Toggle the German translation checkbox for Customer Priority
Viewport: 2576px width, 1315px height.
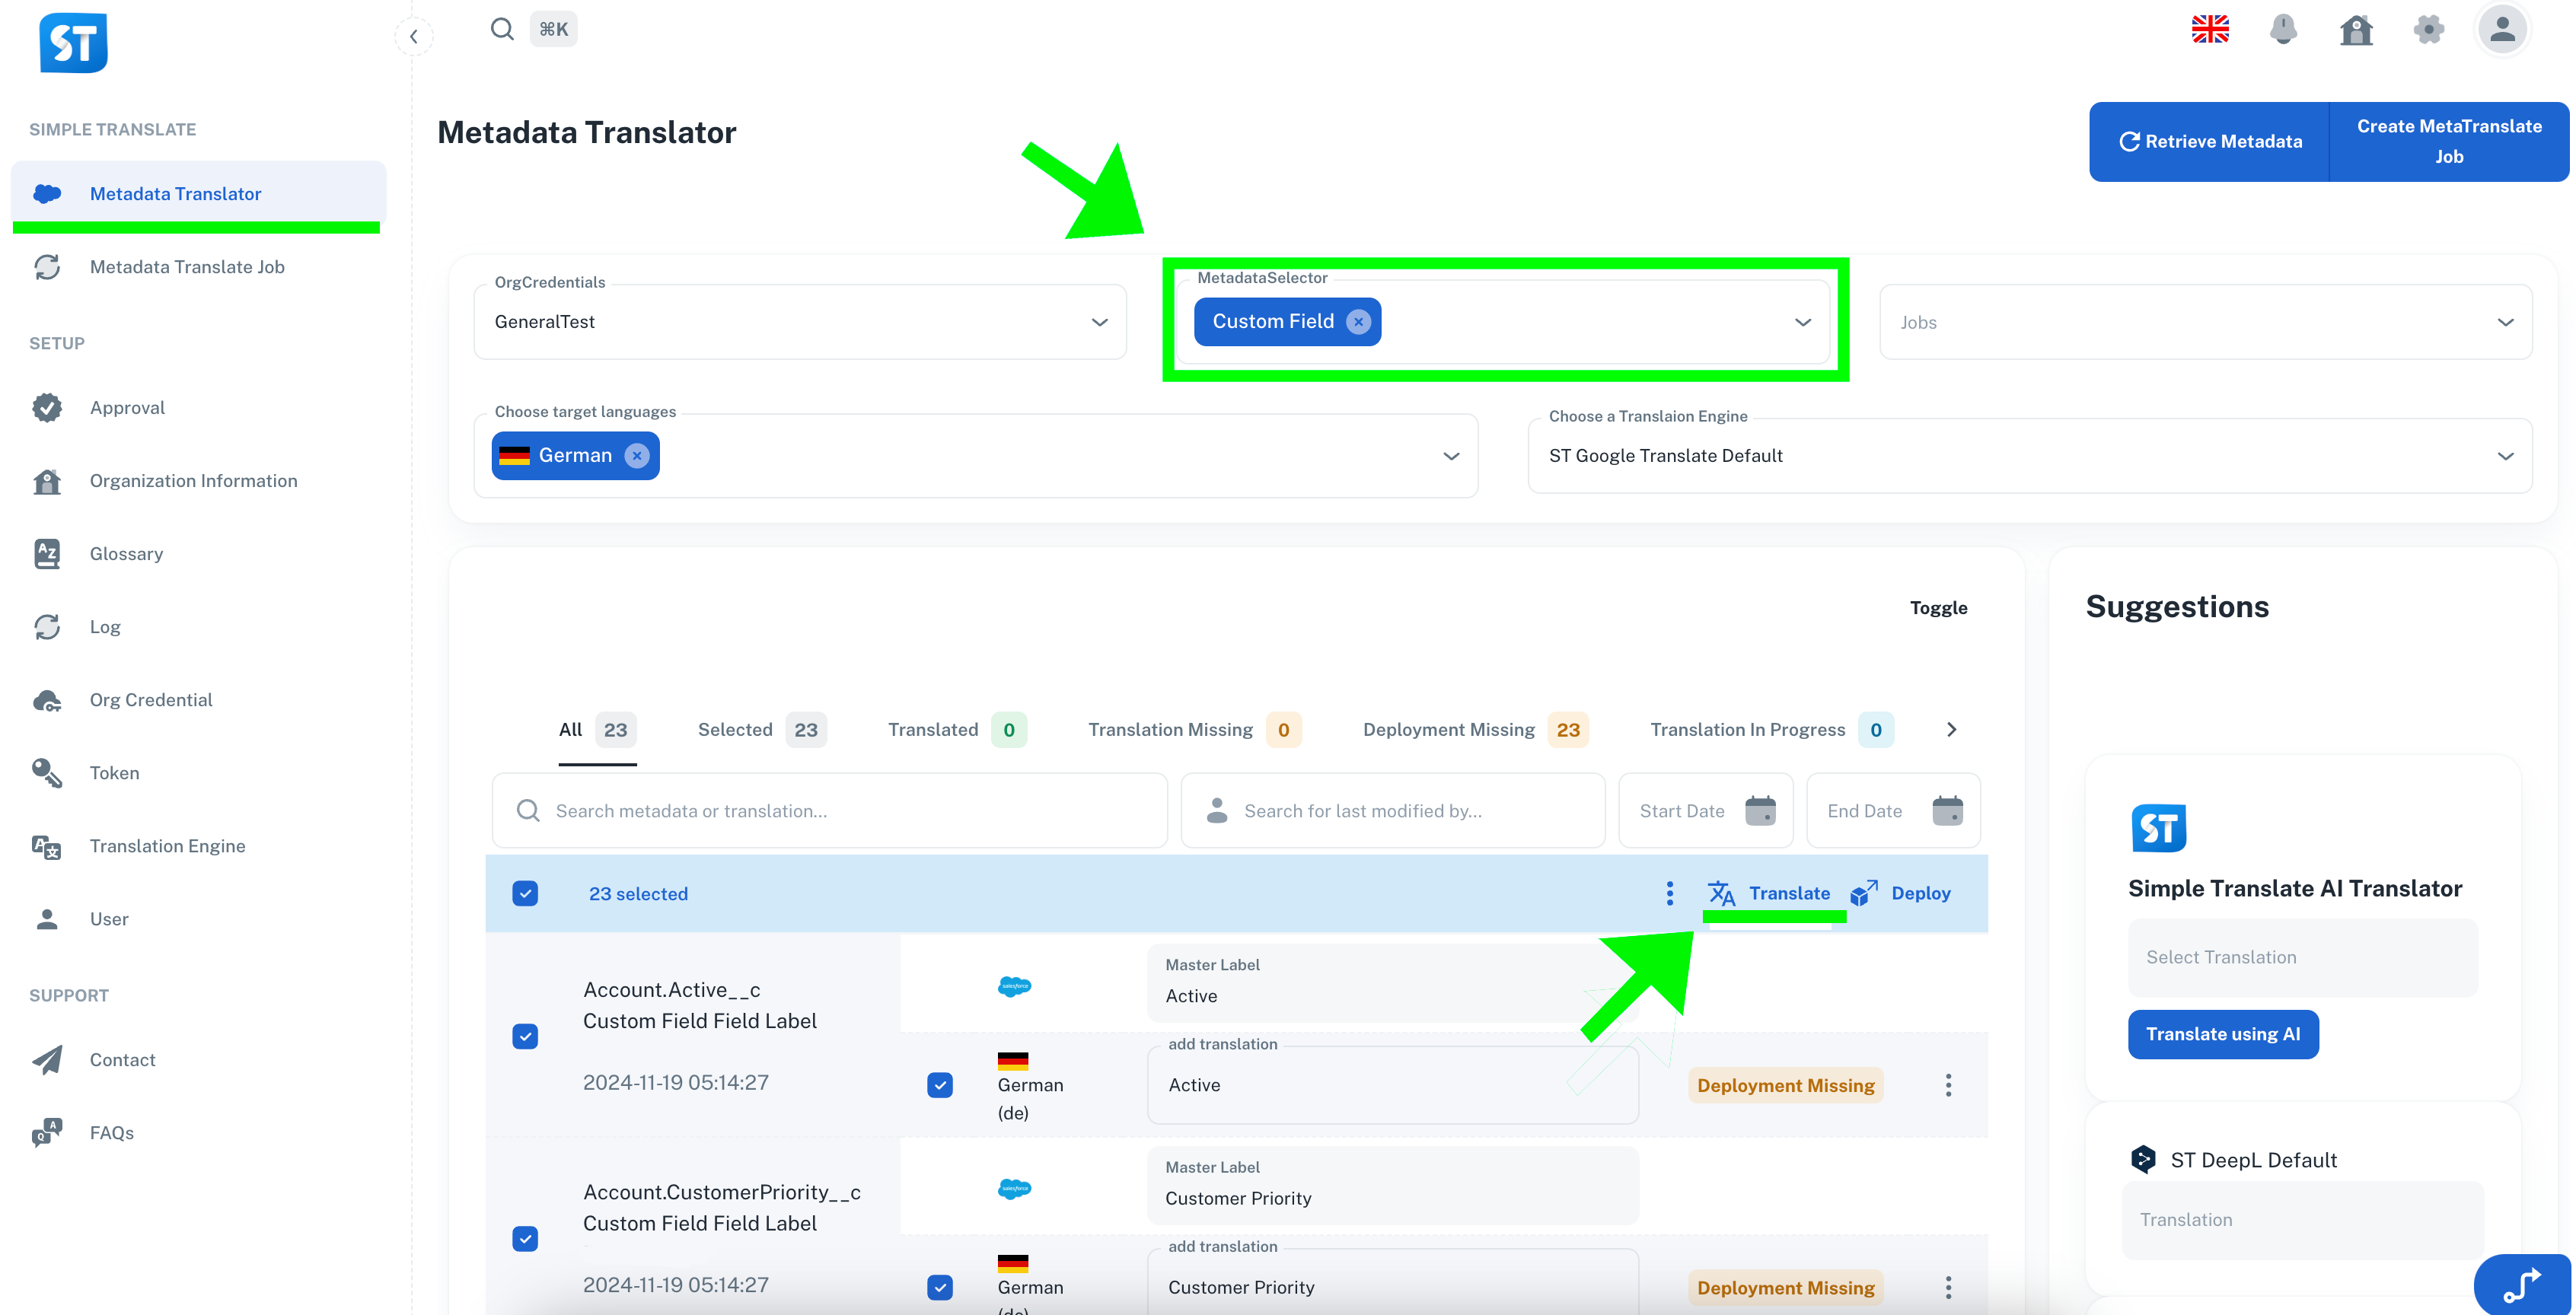(x=939, y=1288)
